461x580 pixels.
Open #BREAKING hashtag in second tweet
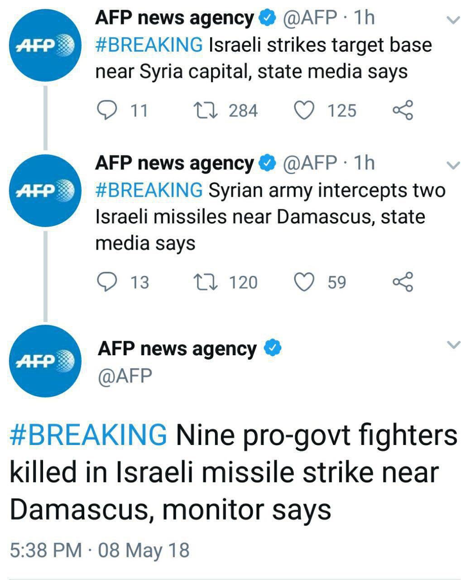click(149, 190)
